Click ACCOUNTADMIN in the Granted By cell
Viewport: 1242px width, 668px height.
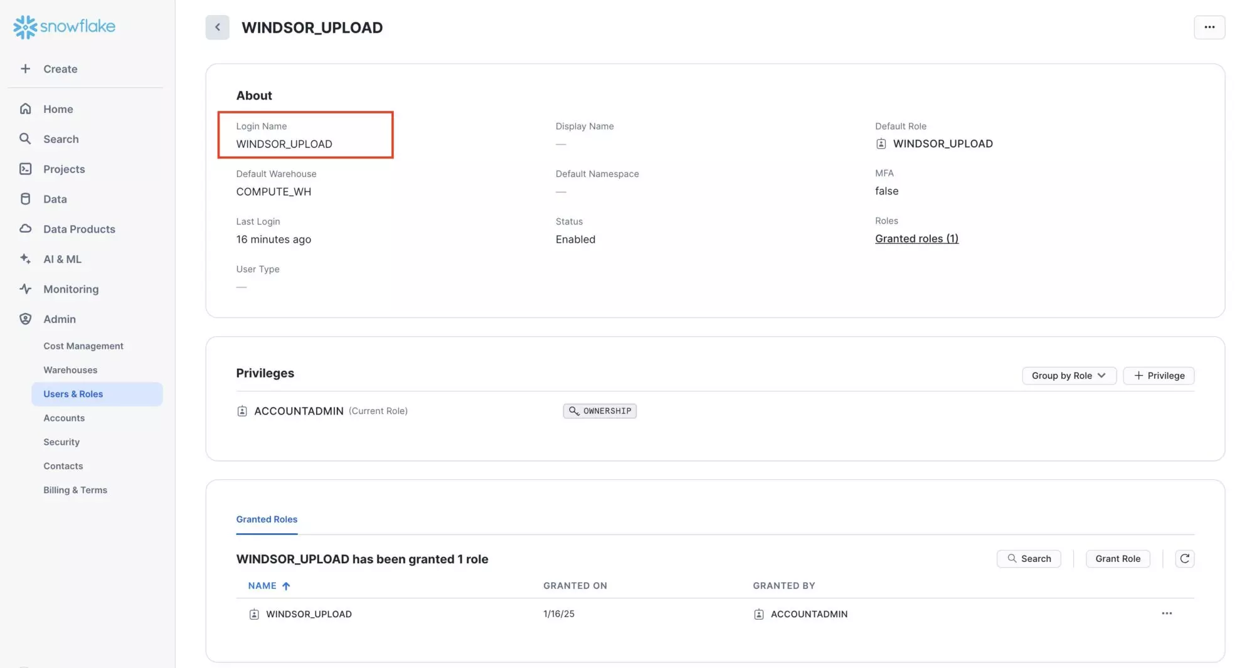(x=809, y=614)
